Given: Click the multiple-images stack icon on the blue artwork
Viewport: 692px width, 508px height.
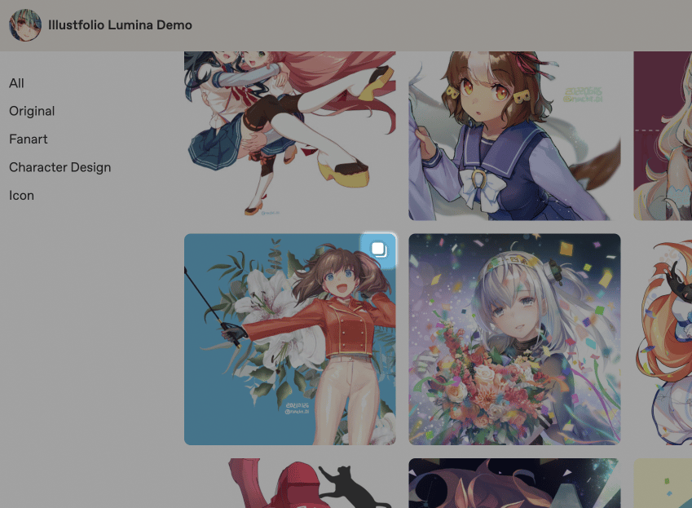Looking at the screenshot, I should (379, 250).
